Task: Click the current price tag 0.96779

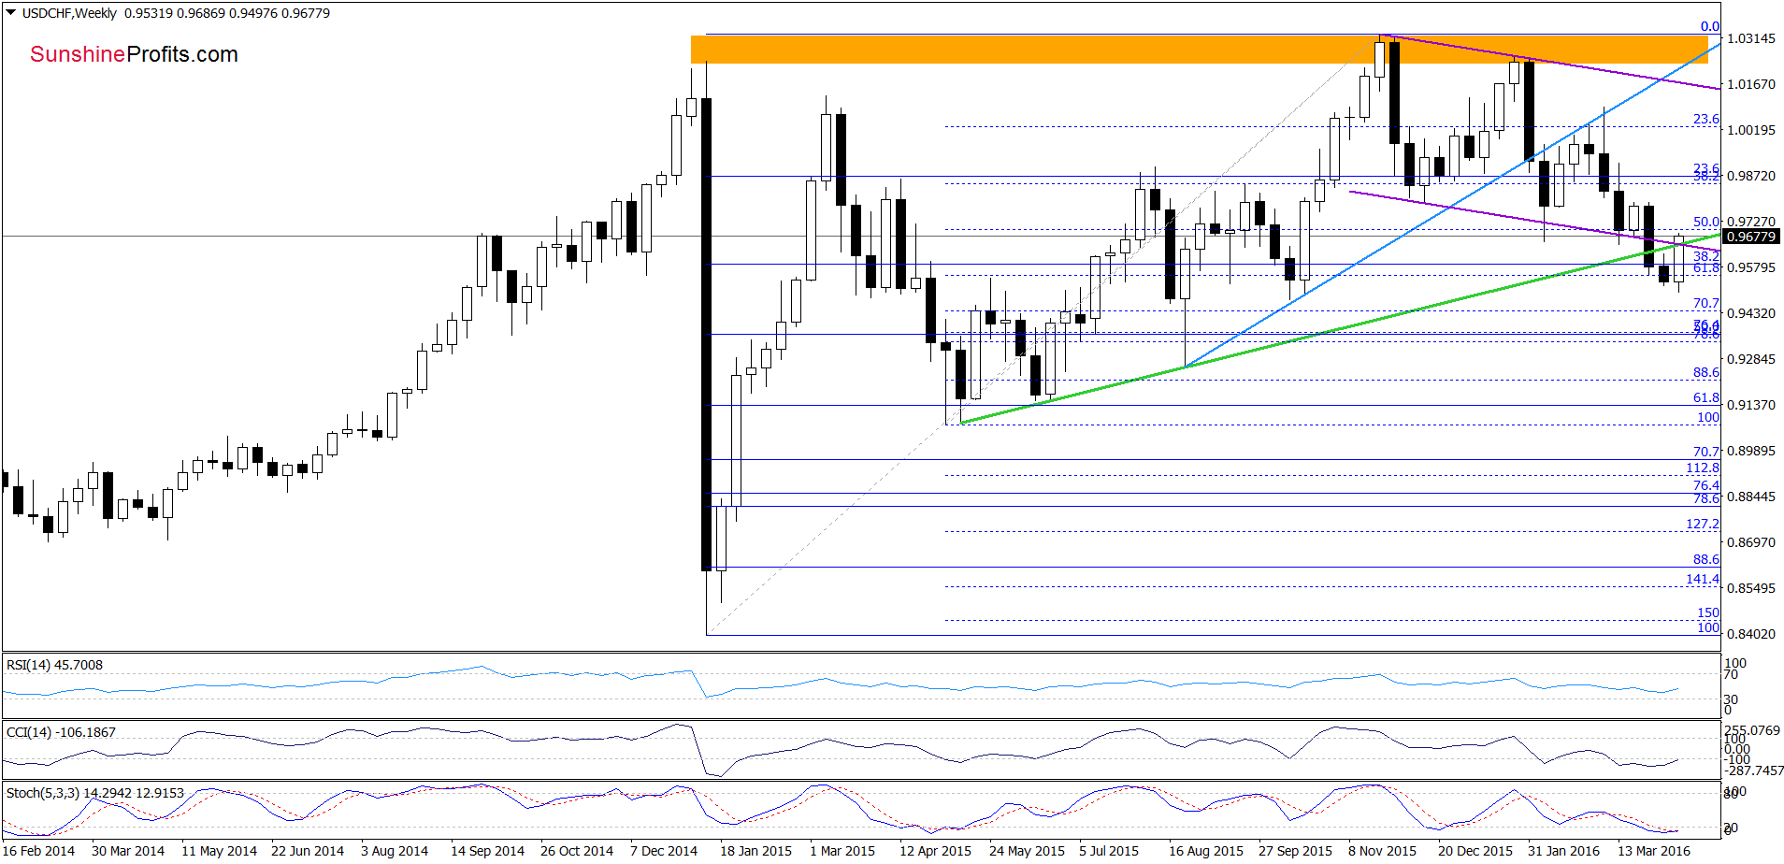Action: [x=1750, y=237]
